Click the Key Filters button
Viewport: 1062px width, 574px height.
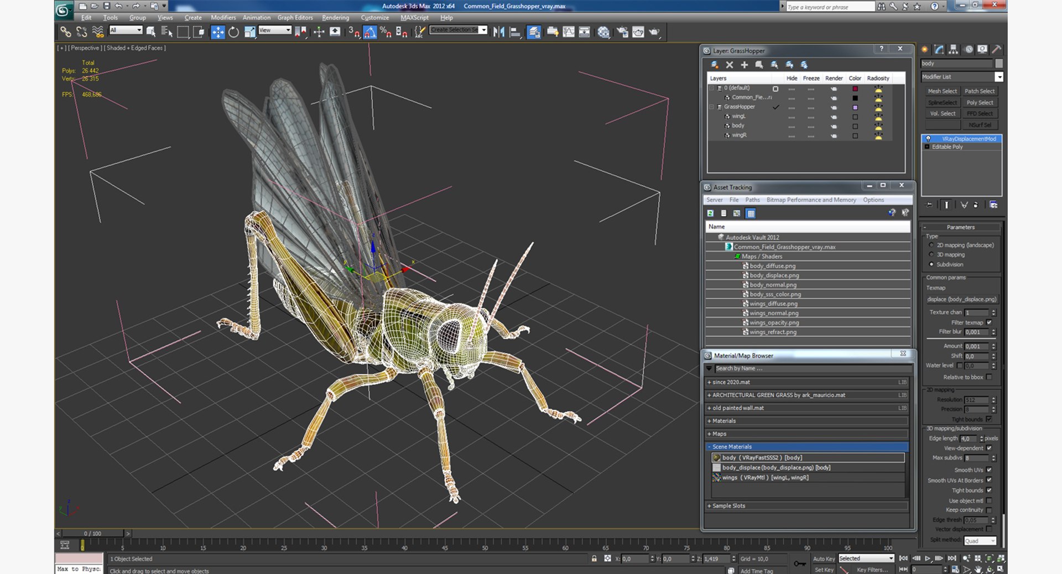872,570
